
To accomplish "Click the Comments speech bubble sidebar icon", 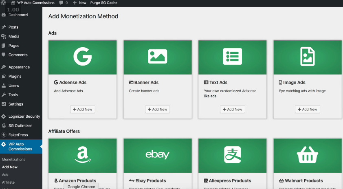I will [x=4, y=55].
